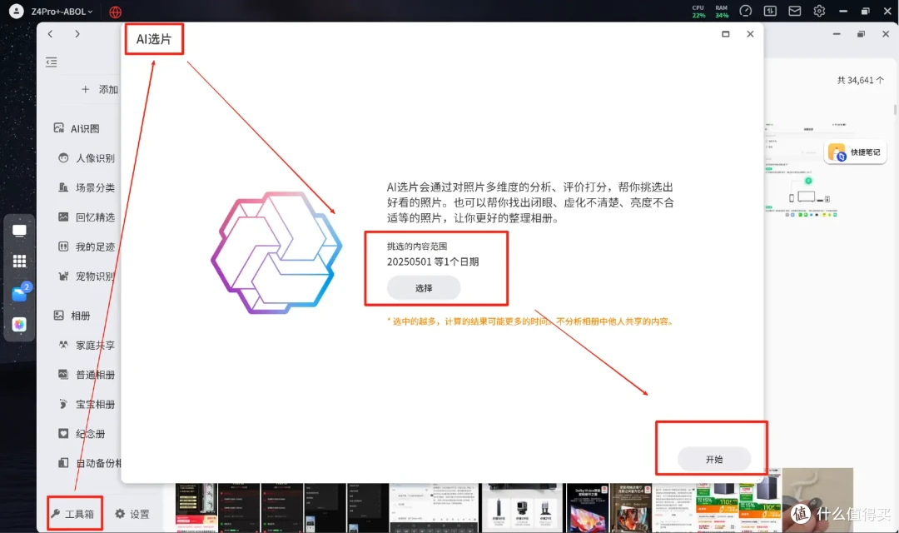Close the AI选片 dialog
899x533 pixels.
750,34
